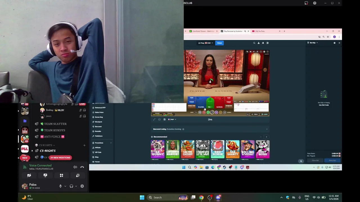Open search on the casino site

pos(254,43)
